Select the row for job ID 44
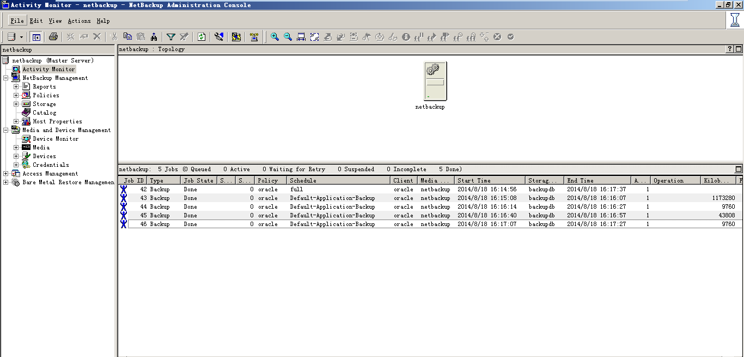This screenshot has height=357, width=744. pyautogui.click(x=430, y=206)
